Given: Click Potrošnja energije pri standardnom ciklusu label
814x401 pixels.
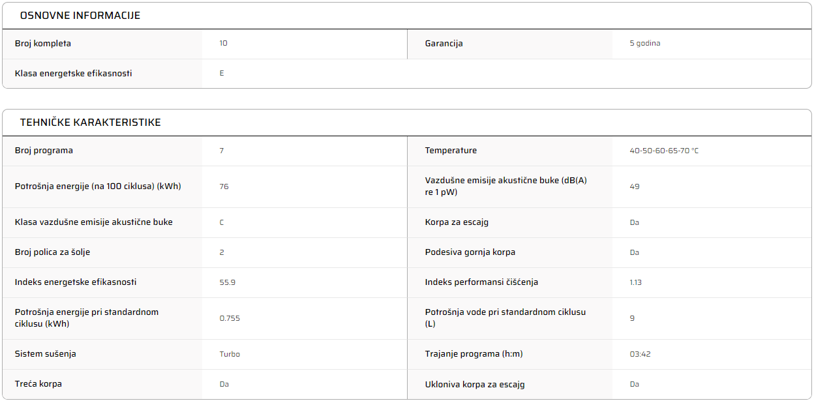Looking at the screenshot, I should [x=87, y=318].
